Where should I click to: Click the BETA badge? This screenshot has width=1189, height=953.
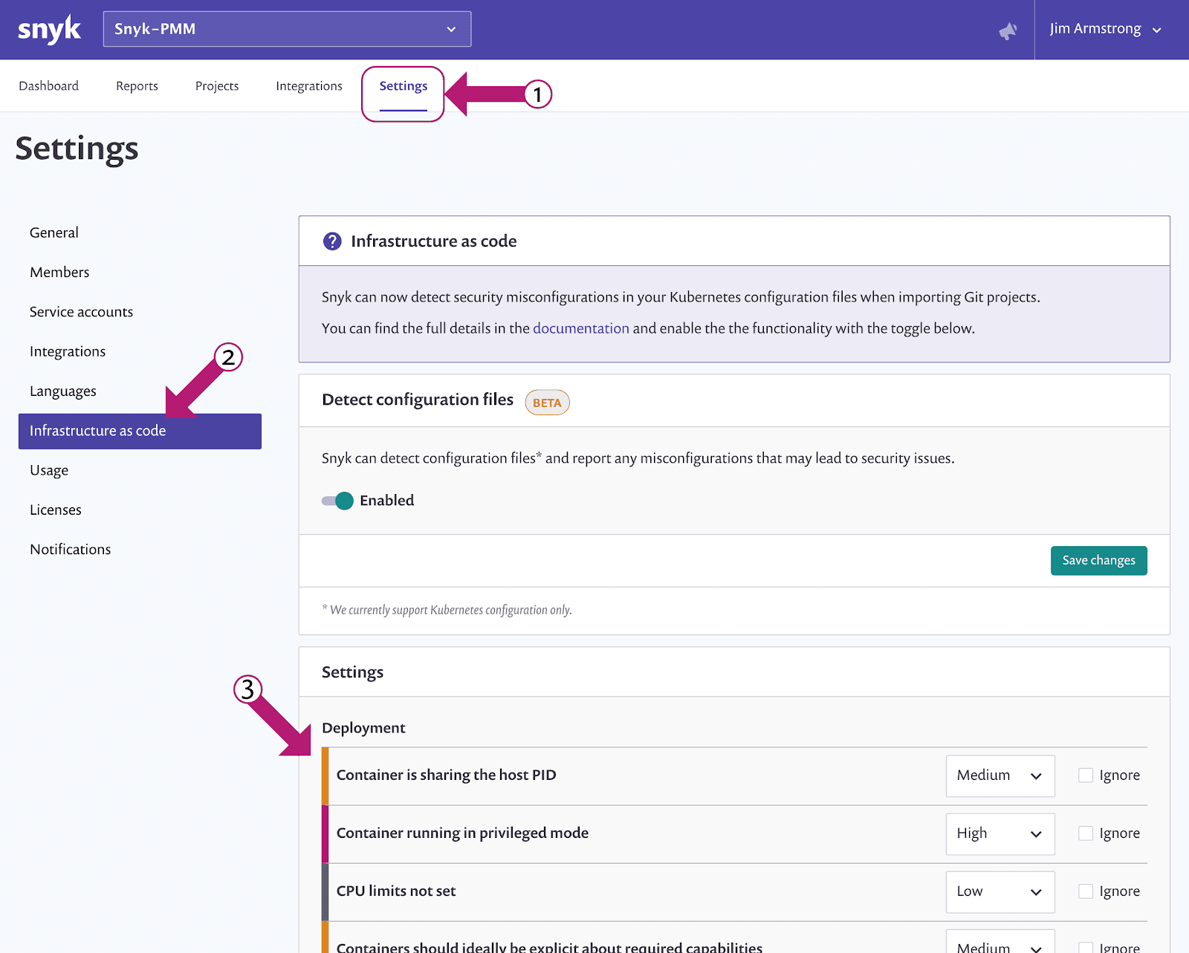[x=547, y=403]
